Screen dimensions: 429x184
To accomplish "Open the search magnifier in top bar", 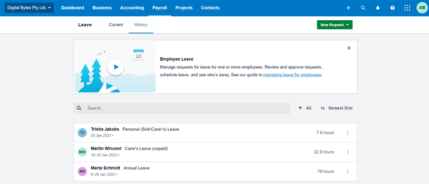I will click(363, 8).
